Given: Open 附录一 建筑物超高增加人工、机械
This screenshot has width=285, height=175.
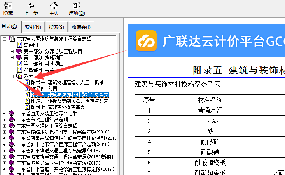Looking at the screenshot, I should coord(67,83).
